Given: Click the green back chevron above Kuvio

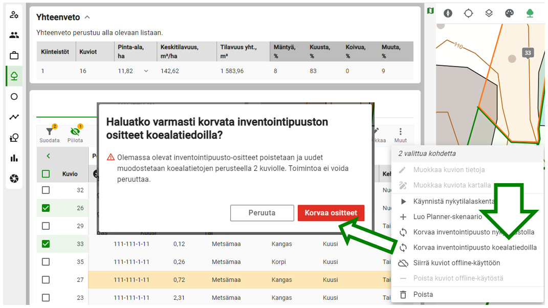Looking at the screenshot, I should coord(48,156).
